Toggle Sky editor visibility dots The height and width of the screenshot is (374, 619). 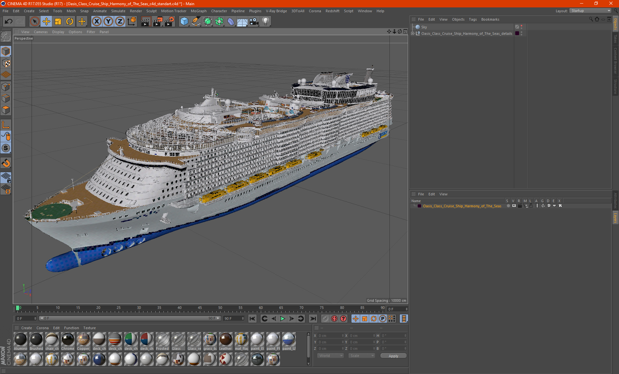(521, 27)
